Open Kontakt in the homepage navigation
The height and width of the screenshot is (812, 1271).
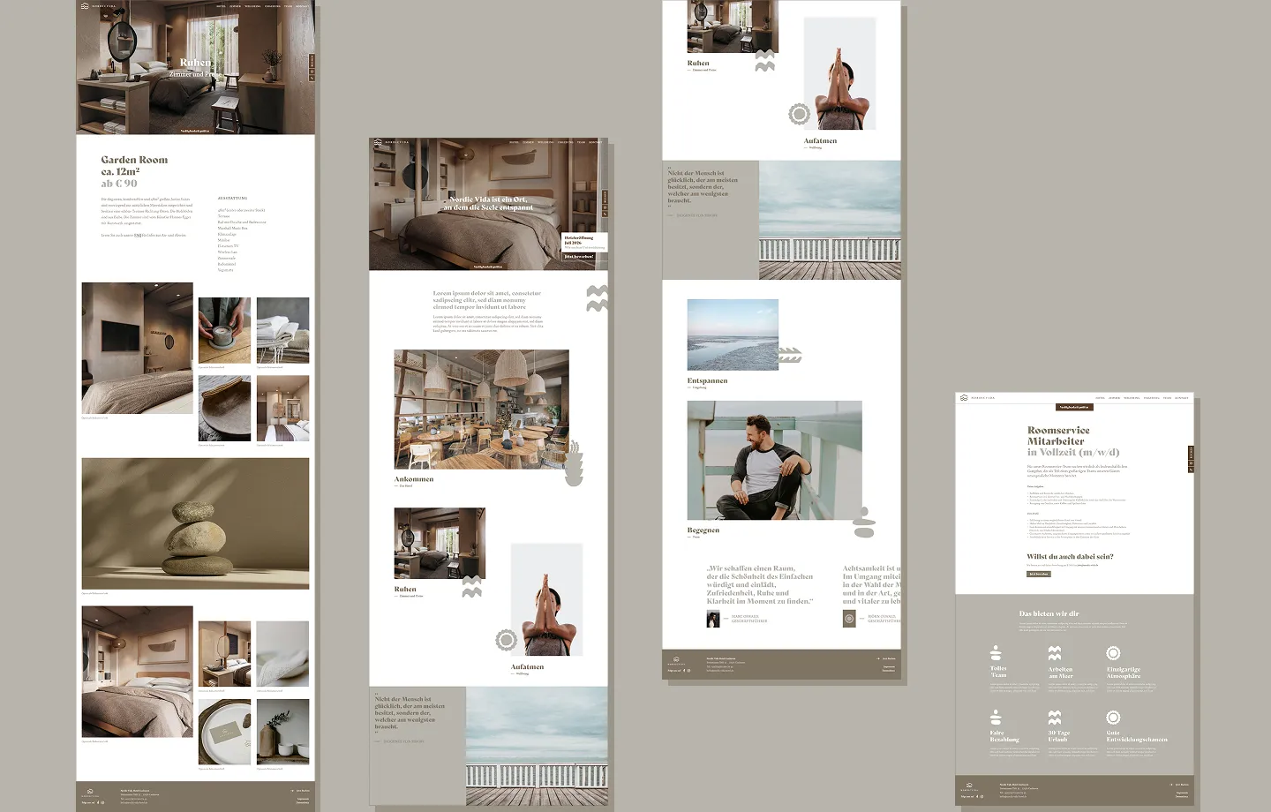(x=596, y=142)
